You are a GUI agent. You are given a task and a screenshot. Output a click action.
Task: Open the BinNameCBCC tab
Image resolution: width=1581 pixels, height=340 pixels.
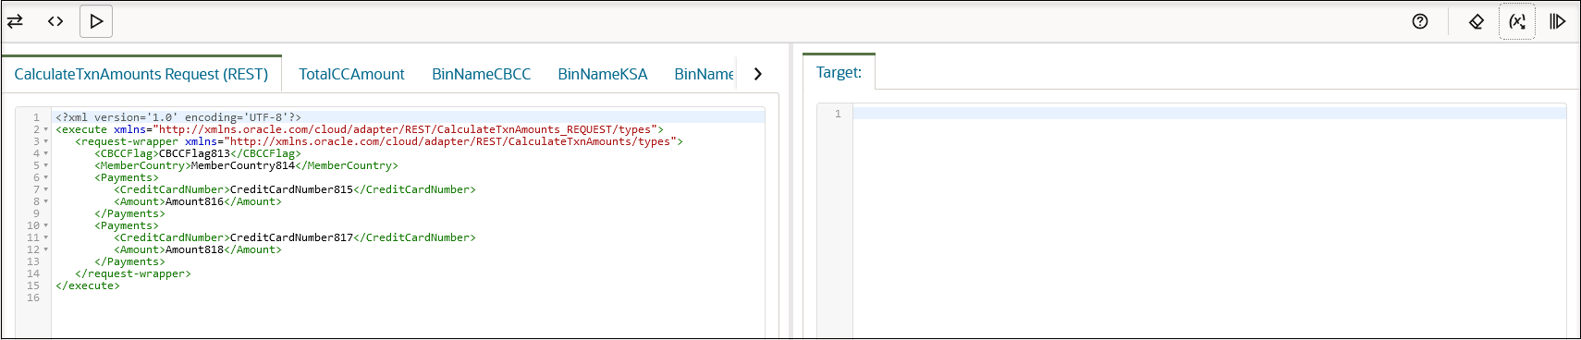click(481, 74)
